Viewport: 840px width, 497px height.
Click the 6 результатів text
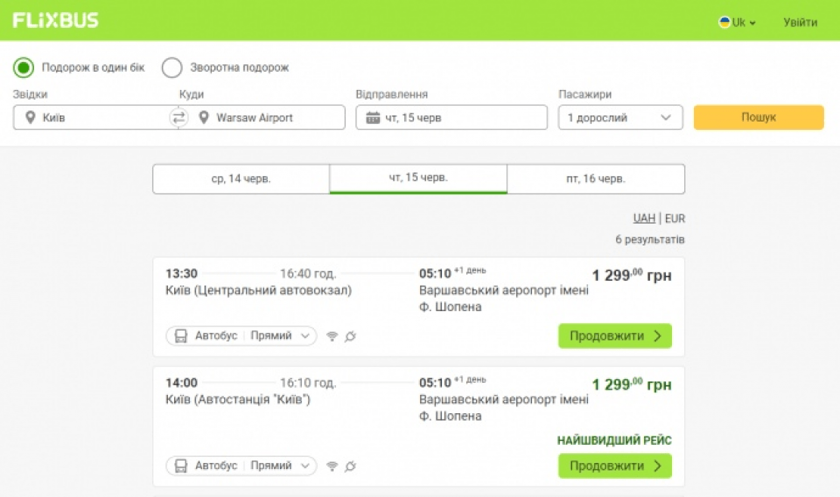[x=650, y=239]
